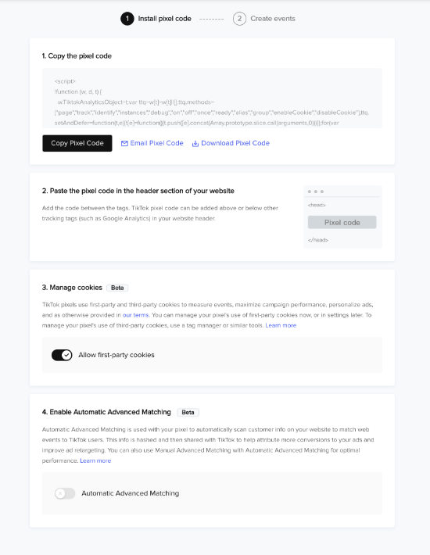This screenshot has height=555, width=430.
Task: Click the three dots in browser illustration
Action: tap(315, 192)
